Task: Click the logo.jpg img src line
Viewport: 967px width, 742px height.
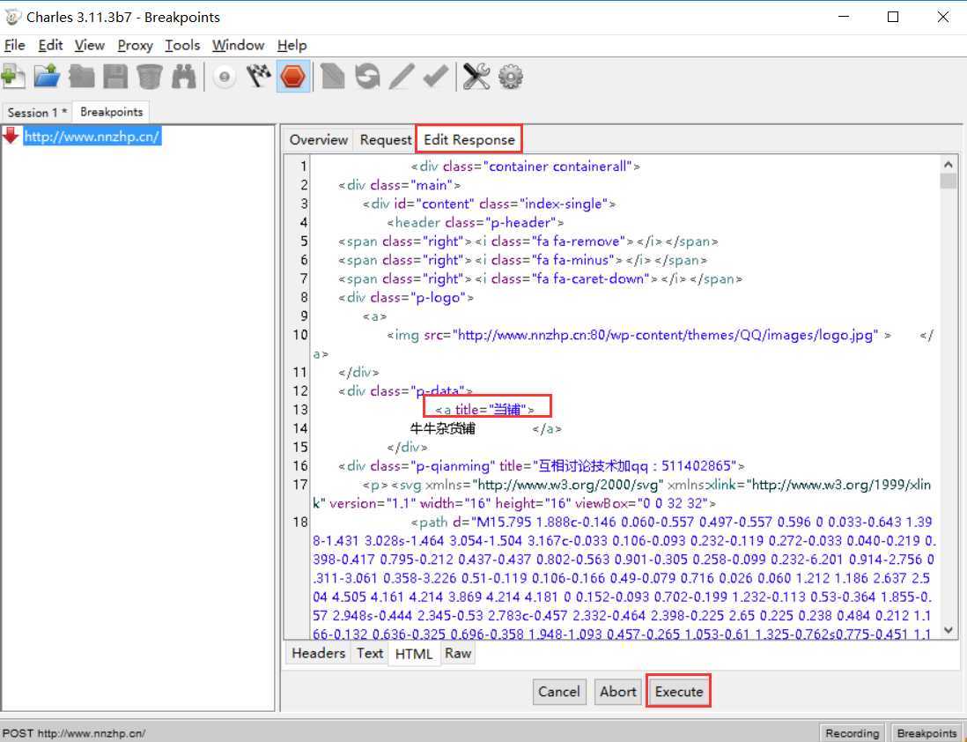Action: click(639, 335)
